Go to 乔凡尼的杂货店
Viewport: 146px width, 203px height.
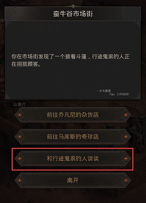coord(73,115)
